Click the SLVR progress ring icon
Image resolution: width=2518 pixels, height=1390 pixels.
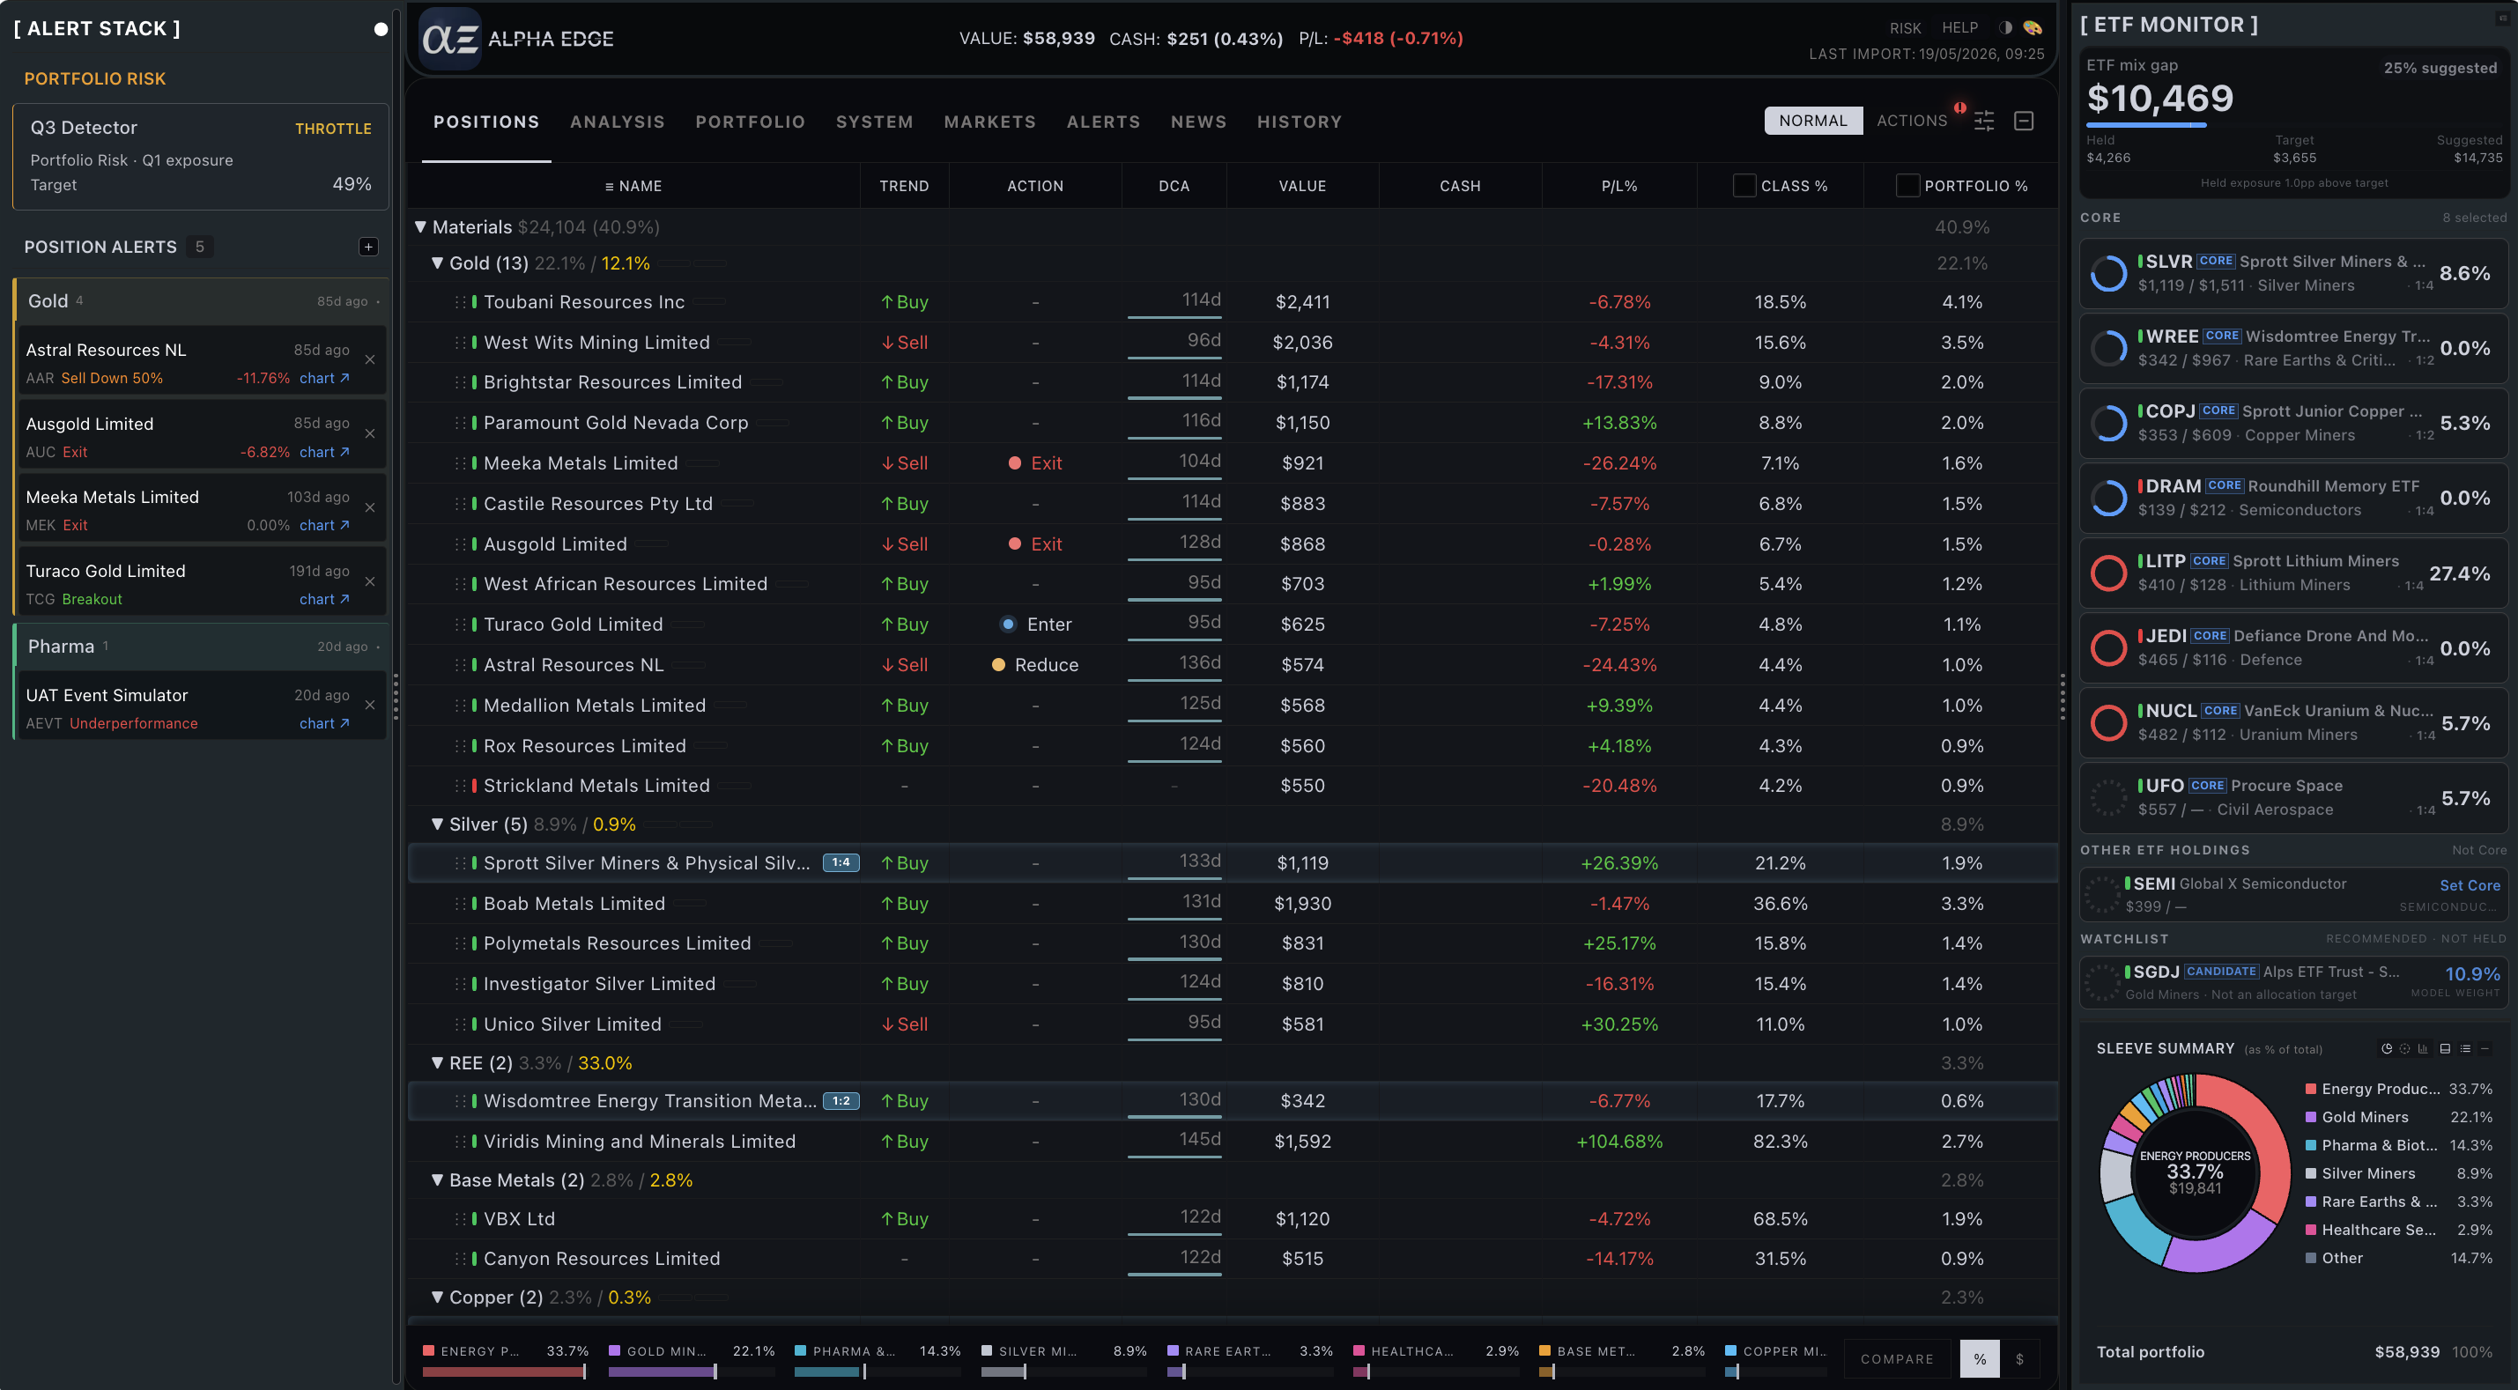click(2108, 274)
